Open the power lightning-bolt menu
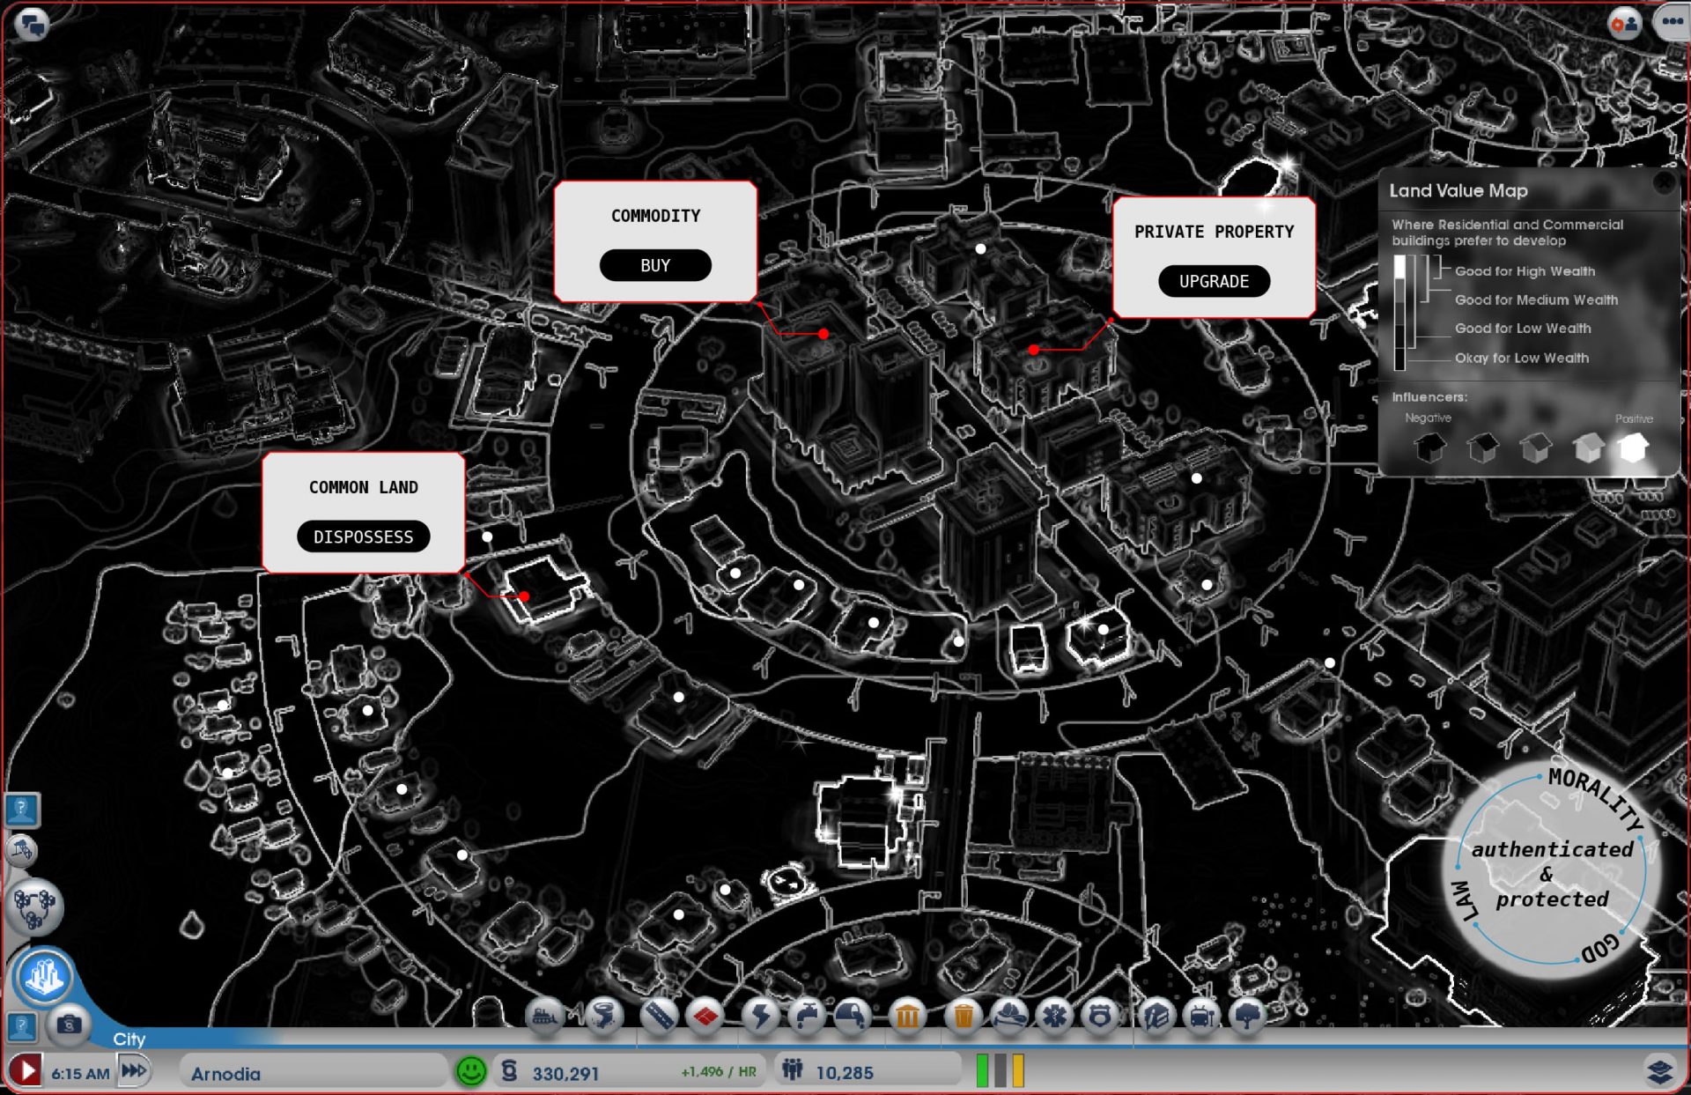The image size is (1691, 1095). [759, 1017]
